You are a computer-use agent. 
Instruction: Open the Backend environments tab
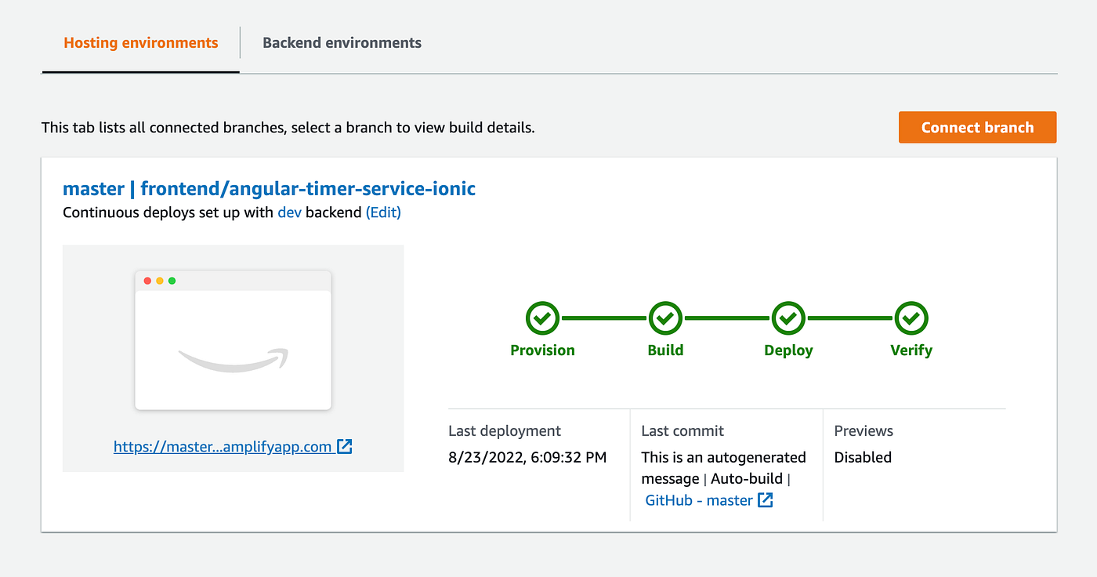pos(342,43)
